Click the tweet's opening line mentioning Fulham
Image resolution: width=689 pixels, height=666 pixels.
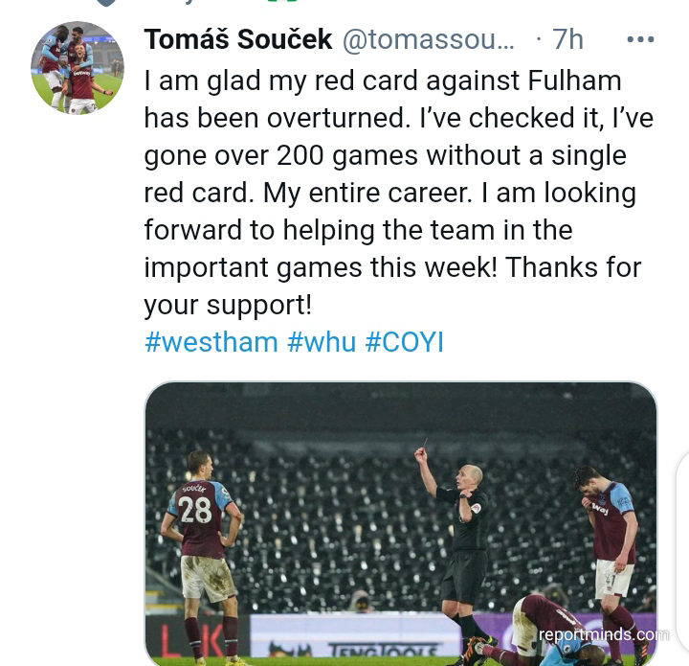(382, 80)
